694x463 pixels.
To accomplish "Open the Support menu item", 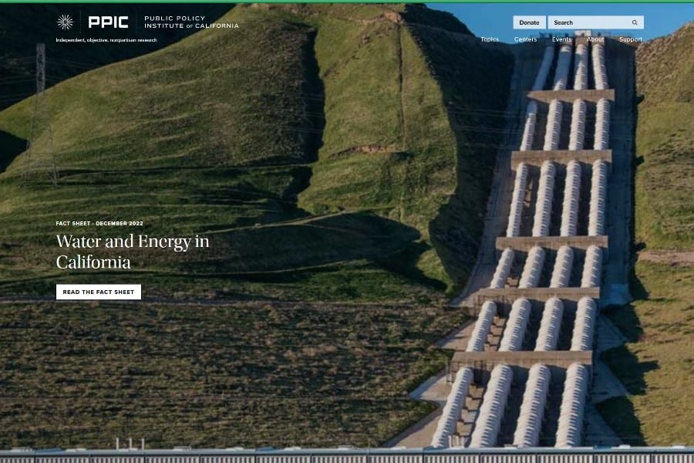I will click(630, 39).
